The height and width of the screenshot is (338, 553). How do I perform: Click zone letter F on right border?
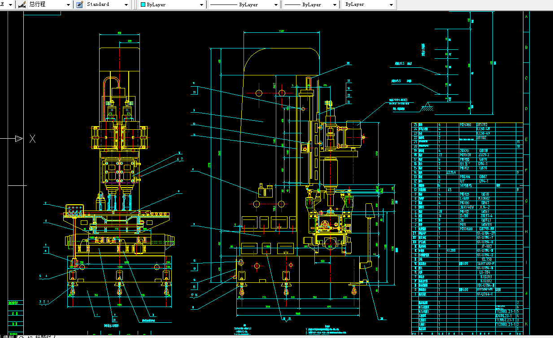[x=526, y=170]
